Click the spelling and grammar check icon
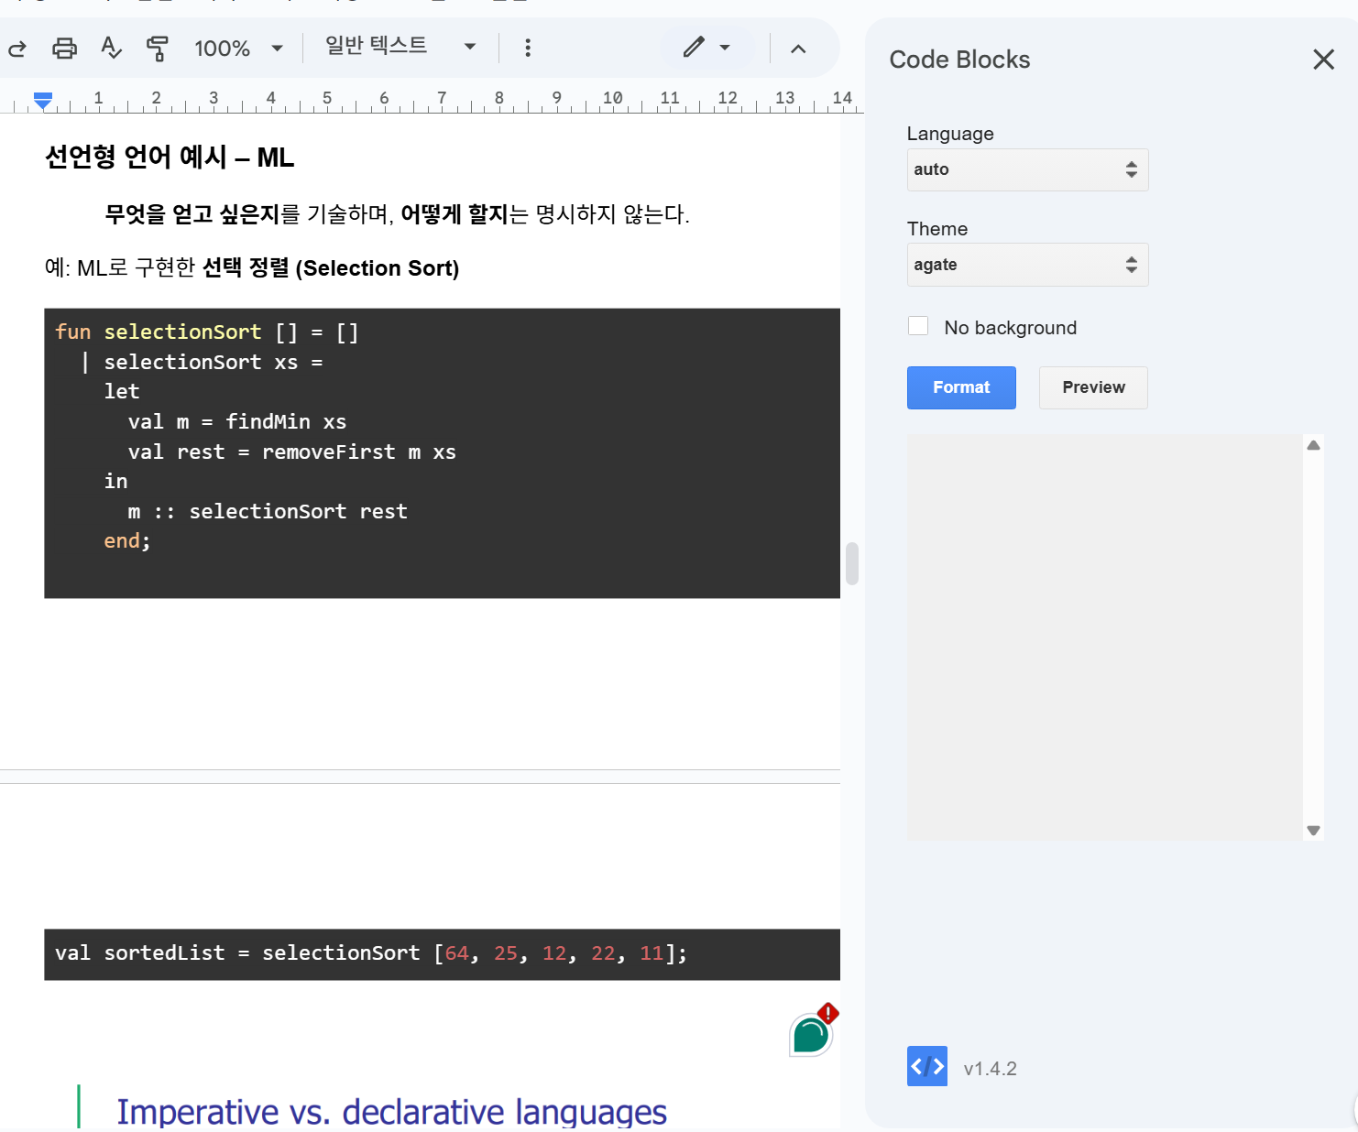Viewport: 1358px width, 1132px height. click(111, 48)
